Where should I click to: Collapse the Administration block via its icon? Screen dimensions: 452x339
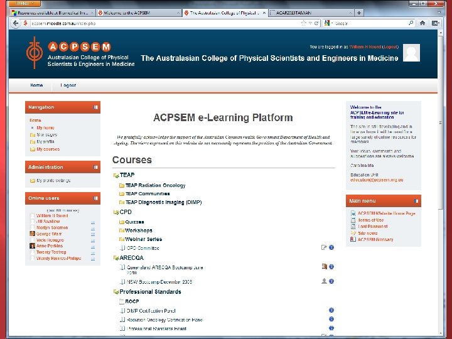[95, 167]
